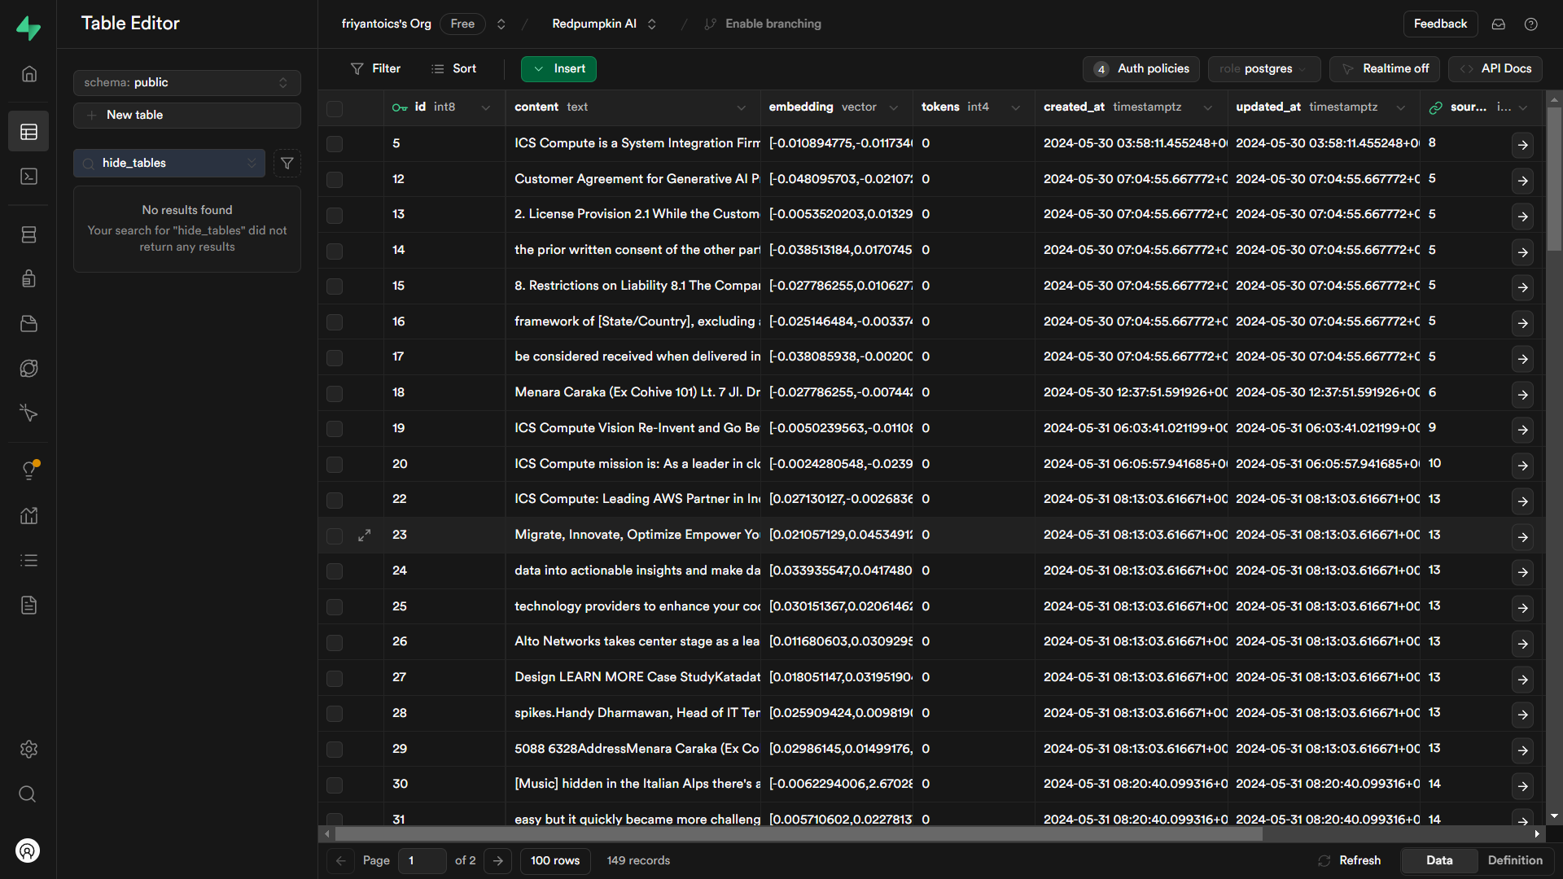The image size is (1563, 879).
Task: Open the user account avatar icon
Action: click(x=28, y=851)
